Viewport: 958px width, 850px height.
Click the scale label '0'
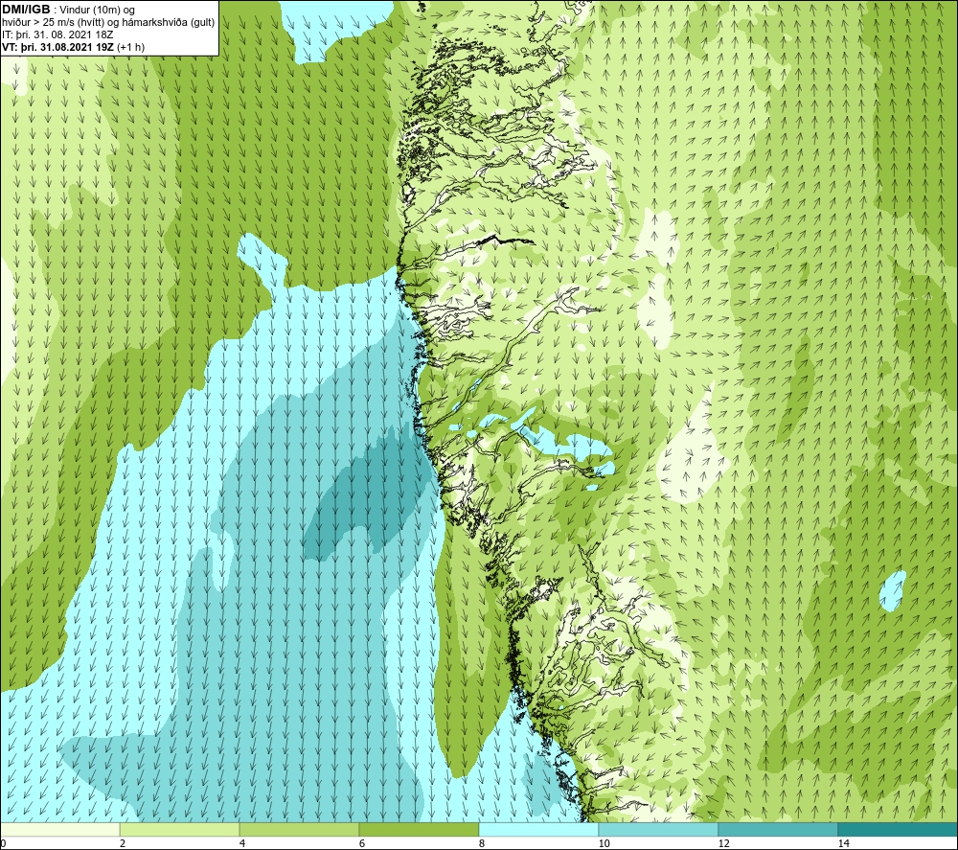point(3,843)
